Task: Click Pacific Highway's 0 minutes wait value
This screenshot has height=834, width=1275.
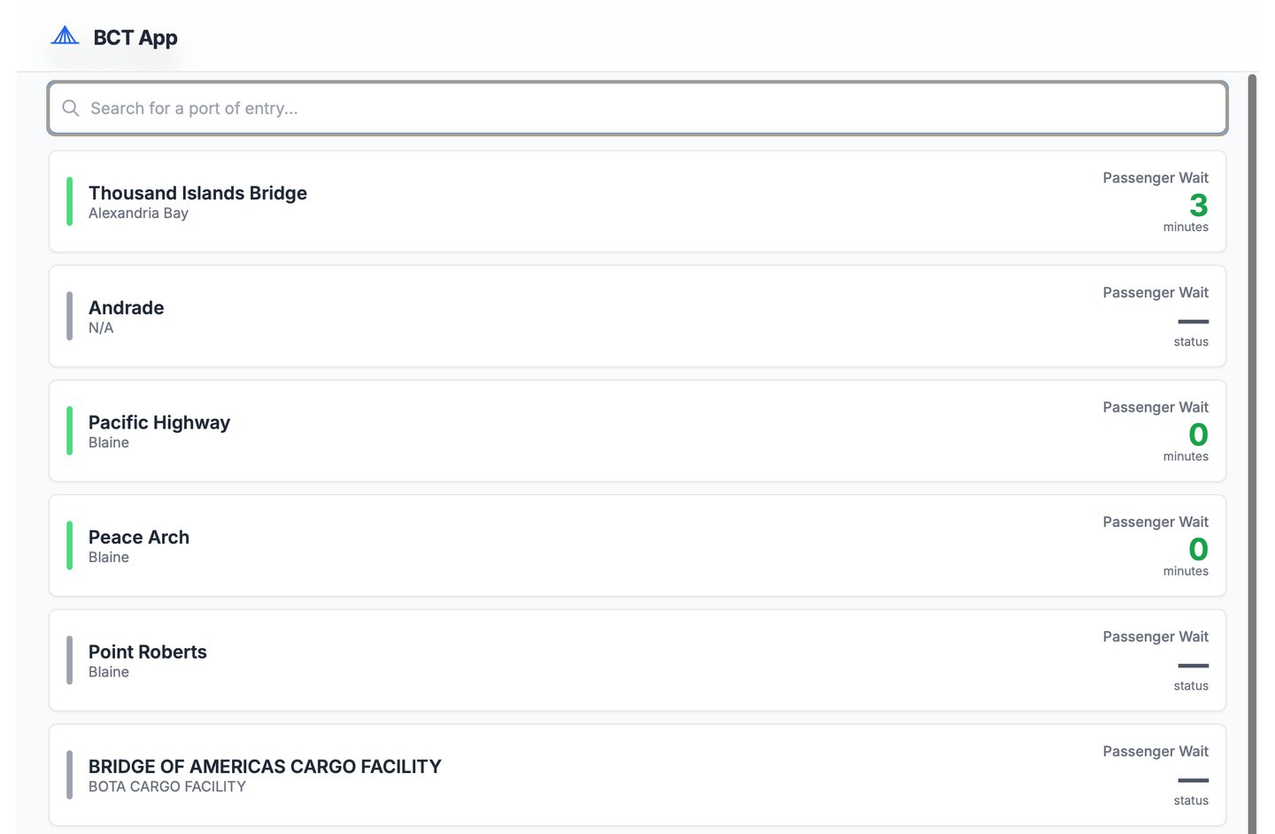Action: (1198, 435)
